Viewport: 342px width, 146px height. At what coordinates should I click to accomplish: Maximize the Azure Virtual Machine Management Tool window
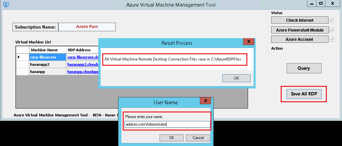(x=321, y=4)
